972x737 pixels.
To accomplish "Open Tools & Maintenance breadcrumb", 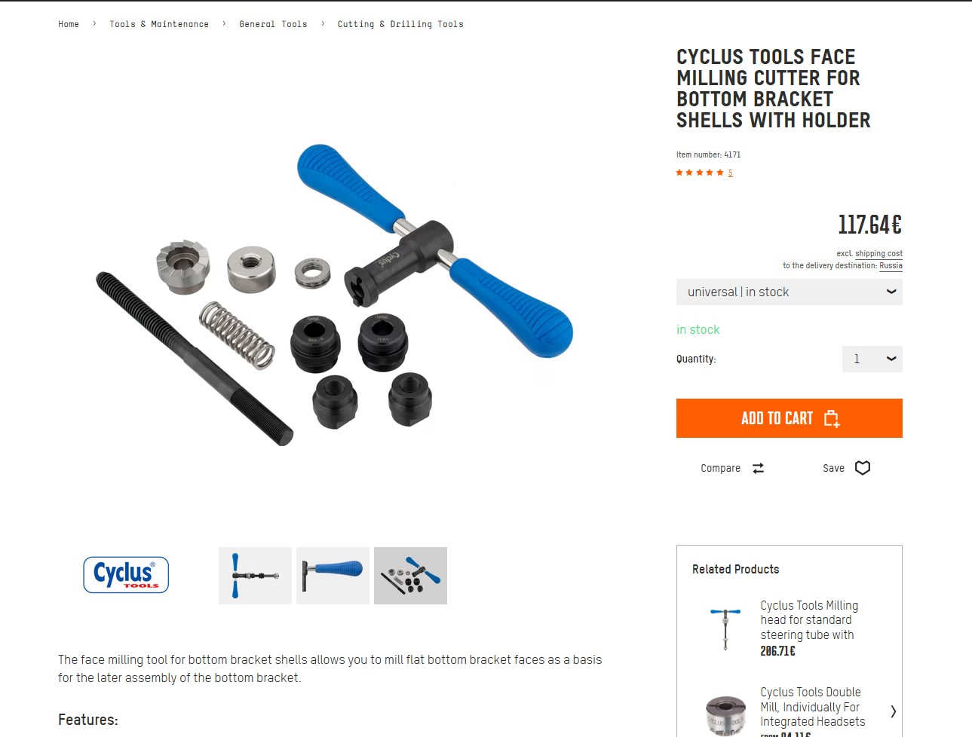I will 159,24.
